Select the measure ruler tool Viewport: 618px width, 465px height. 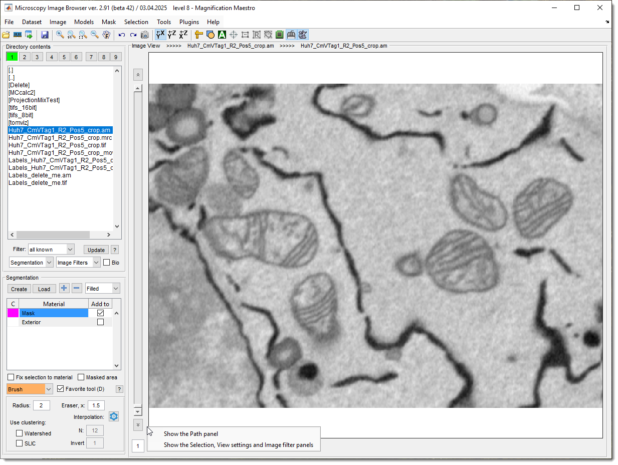198,35
